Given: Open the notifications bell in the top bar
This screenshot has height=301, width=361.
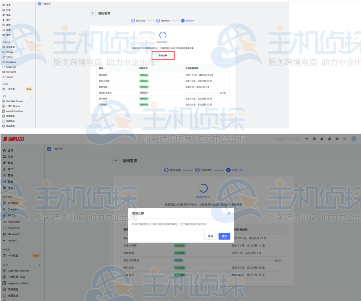Looking at the screenshot, I should [x=329, y=139].
